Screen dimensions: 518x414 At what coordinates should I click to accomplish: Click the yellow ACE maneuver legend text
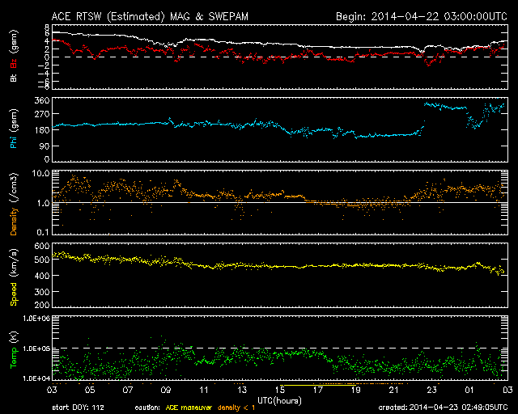(x=190, y=407)
